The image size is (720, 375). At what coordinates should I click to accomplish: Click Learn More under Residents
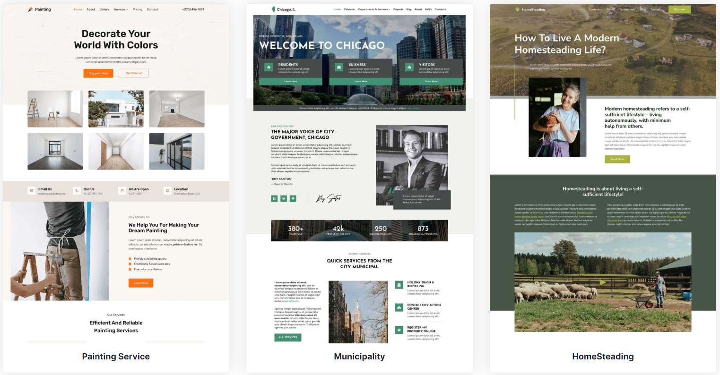coord(291,81)
